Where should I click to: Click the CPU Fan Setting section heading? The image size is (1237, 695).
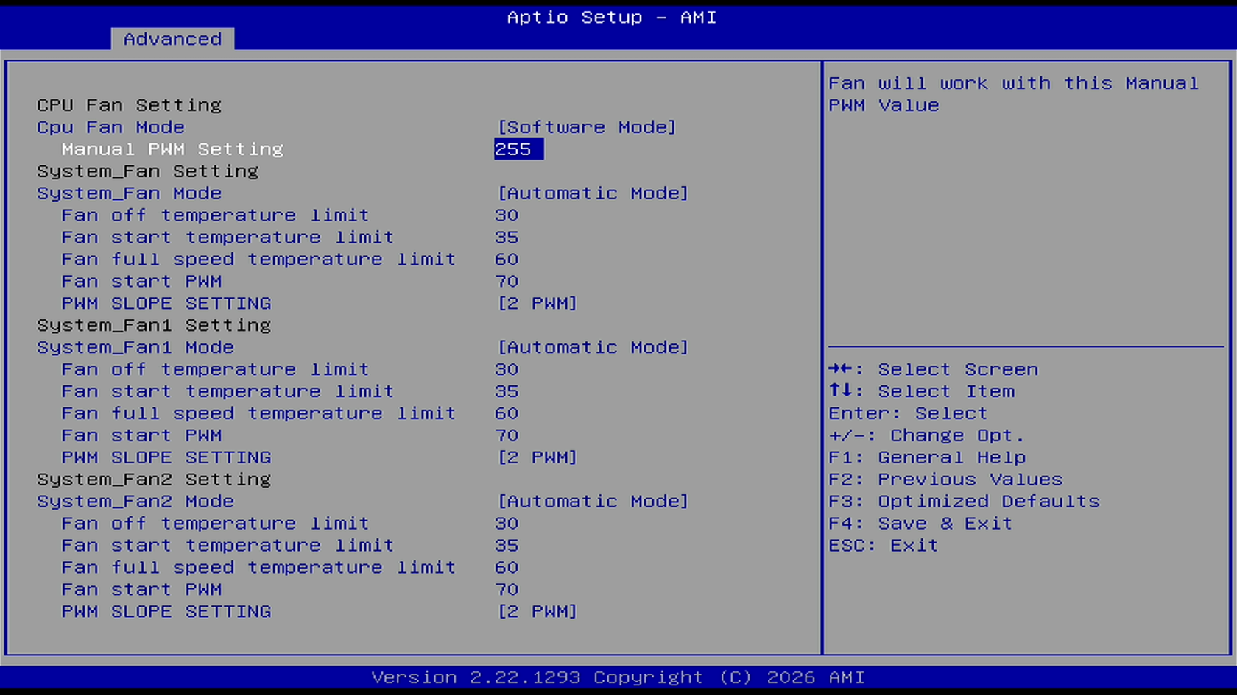pyautogui.click(x=129, y=105)
